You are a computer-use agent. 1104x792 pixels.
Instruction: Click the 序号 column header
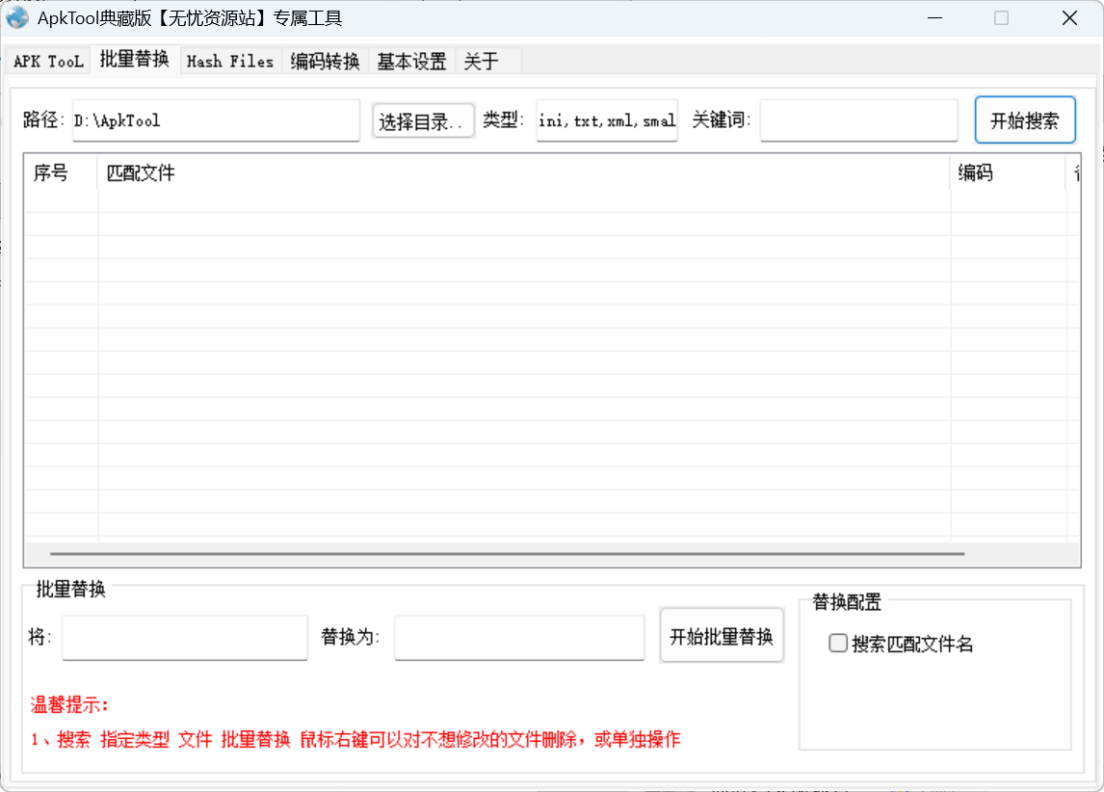click(61, 172)
